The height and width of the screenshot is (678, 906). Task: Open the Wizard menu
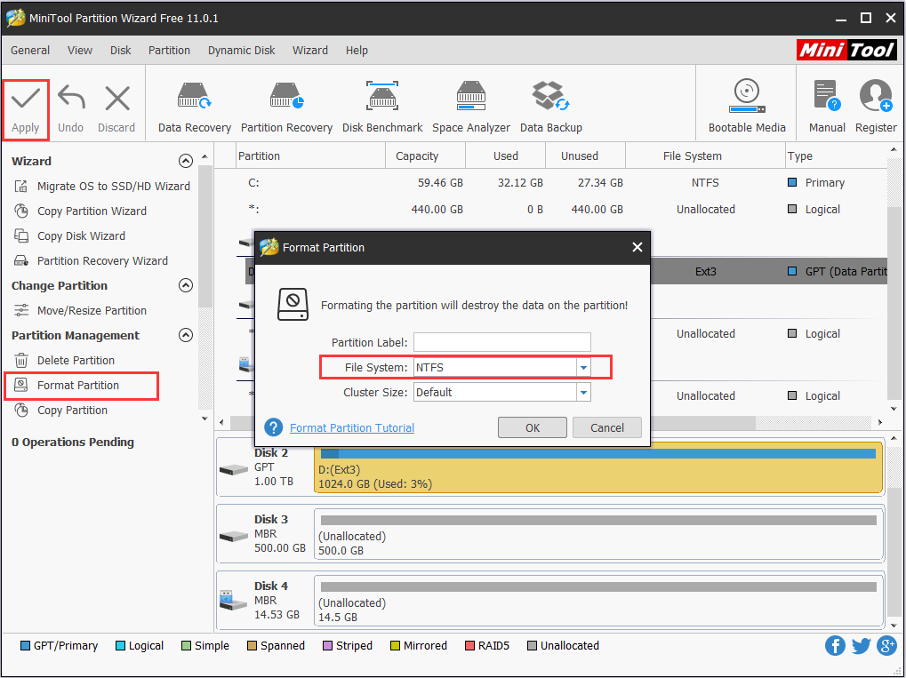click(309, 51)
